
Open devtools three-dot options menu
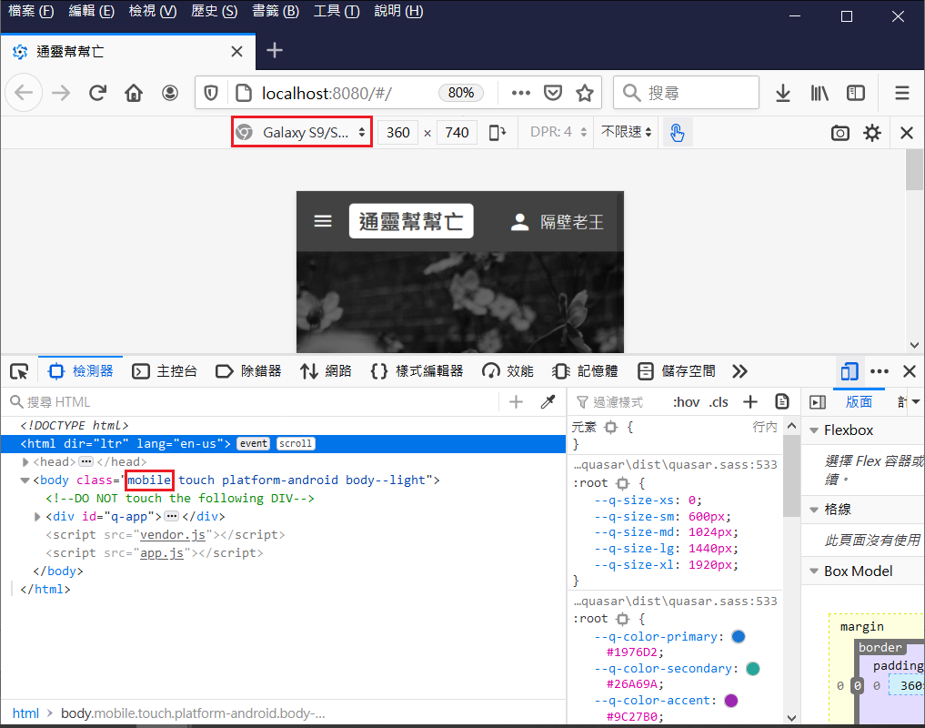pyautogui.click(x=879, y=371)
